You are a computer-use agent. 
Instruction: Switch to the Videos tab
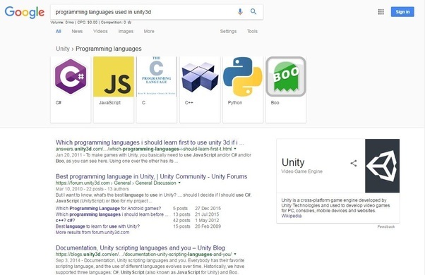[x=100, y=32]
